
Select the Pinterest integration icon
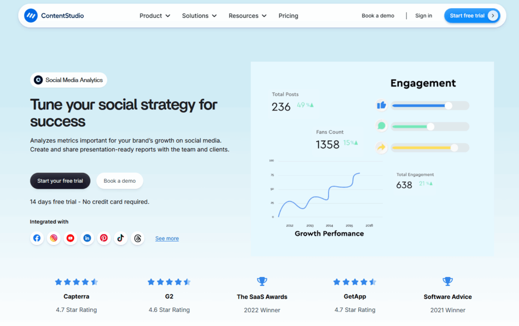(104, 238)
